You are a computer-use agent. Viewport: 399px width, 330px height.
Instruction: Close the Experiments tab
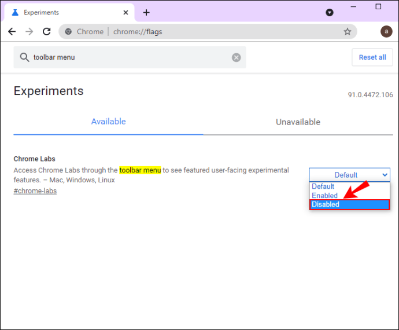tap(125, 13)
